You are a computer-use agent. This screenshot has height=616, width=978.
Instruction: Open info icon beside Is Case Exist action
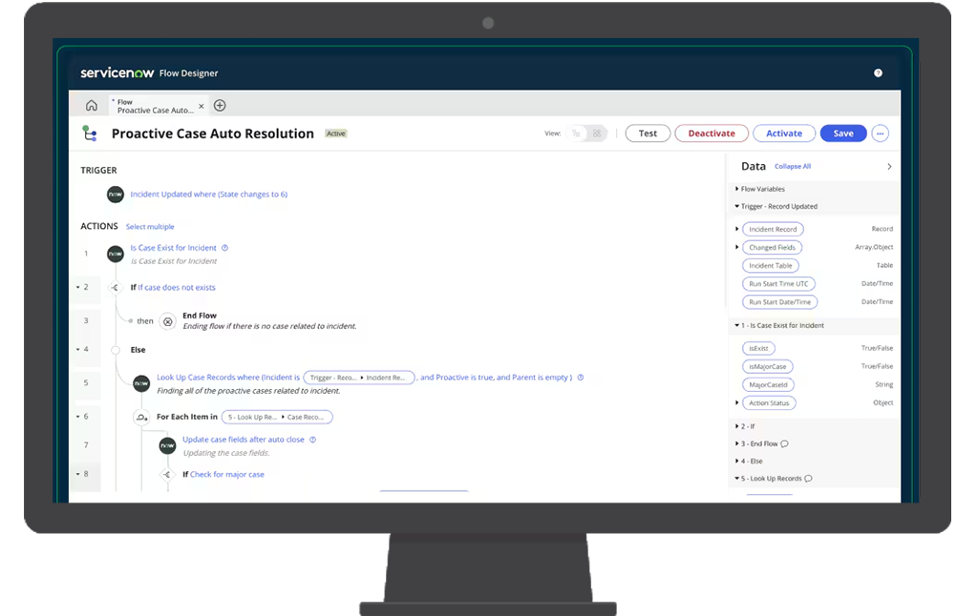225,248
